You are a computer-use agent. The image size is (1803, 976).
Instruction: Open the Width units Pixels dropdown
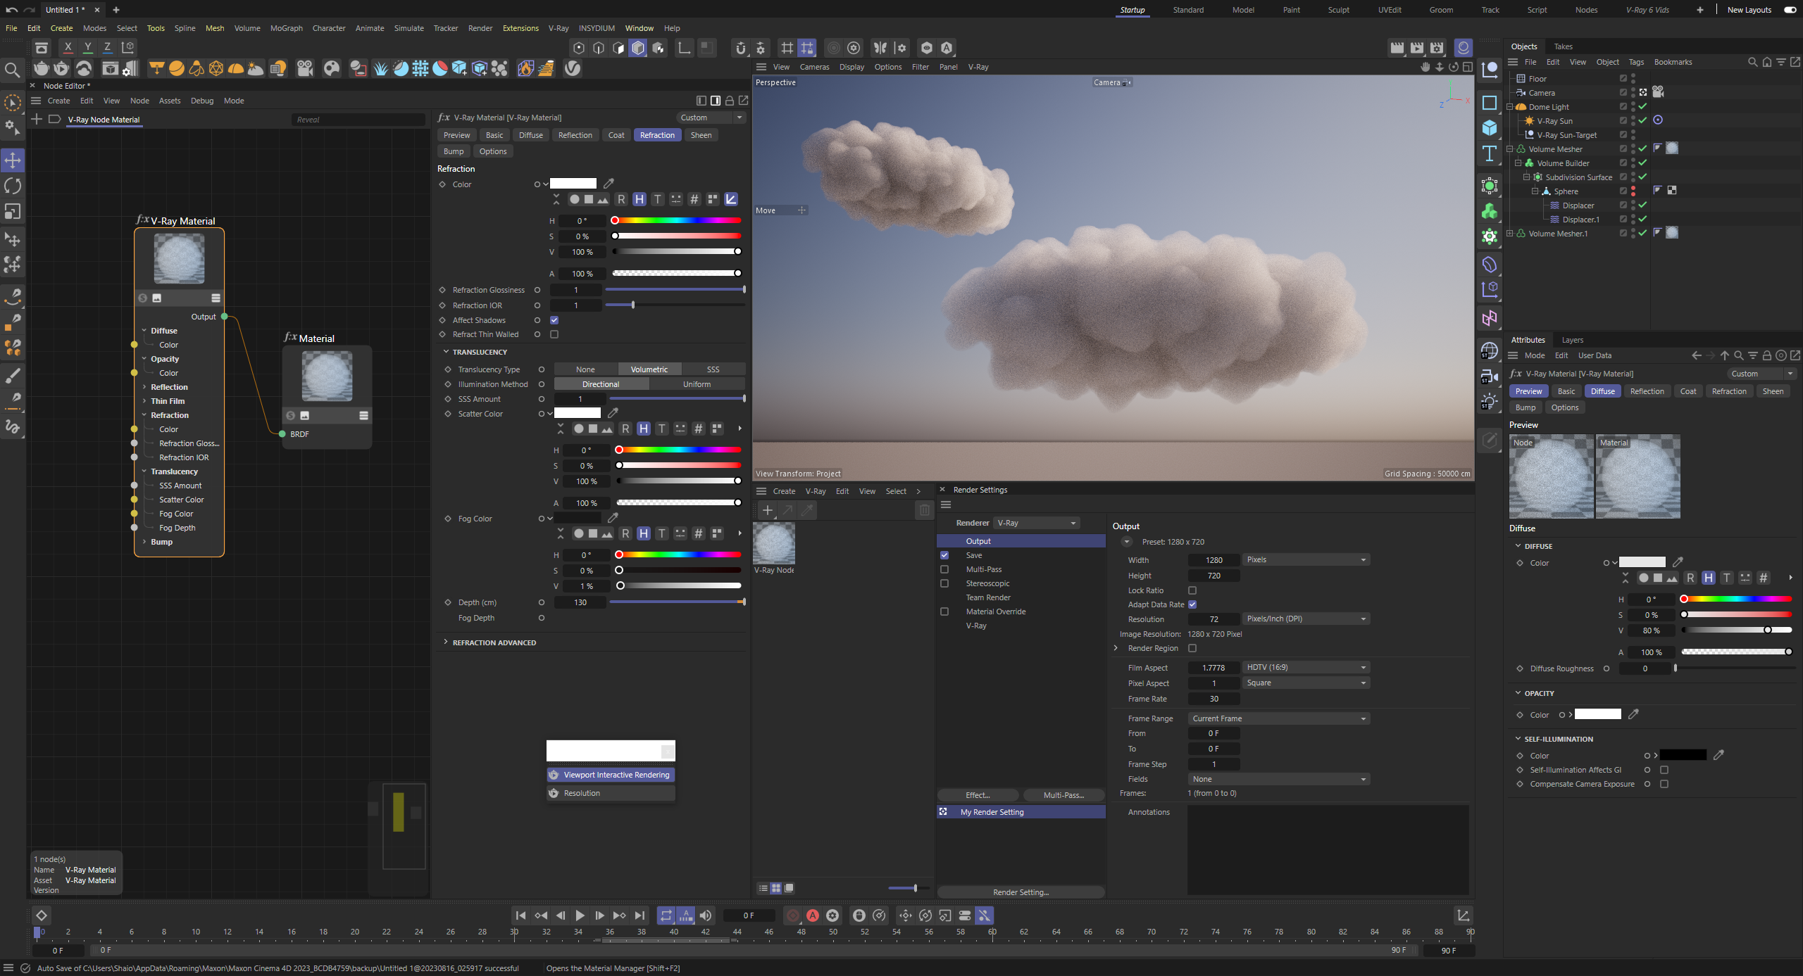(x=1306, y=559)
